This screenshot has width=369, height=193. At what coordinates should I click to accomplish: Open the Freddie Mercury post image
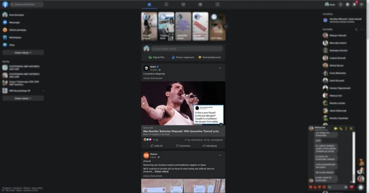tap(183, 103)
